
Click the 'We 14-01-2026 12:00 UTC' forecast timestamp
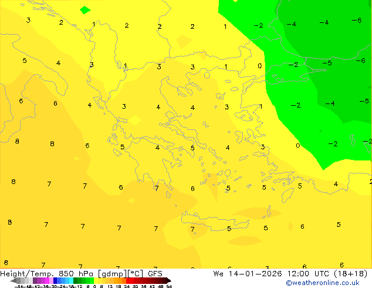[x=271, y=274]
